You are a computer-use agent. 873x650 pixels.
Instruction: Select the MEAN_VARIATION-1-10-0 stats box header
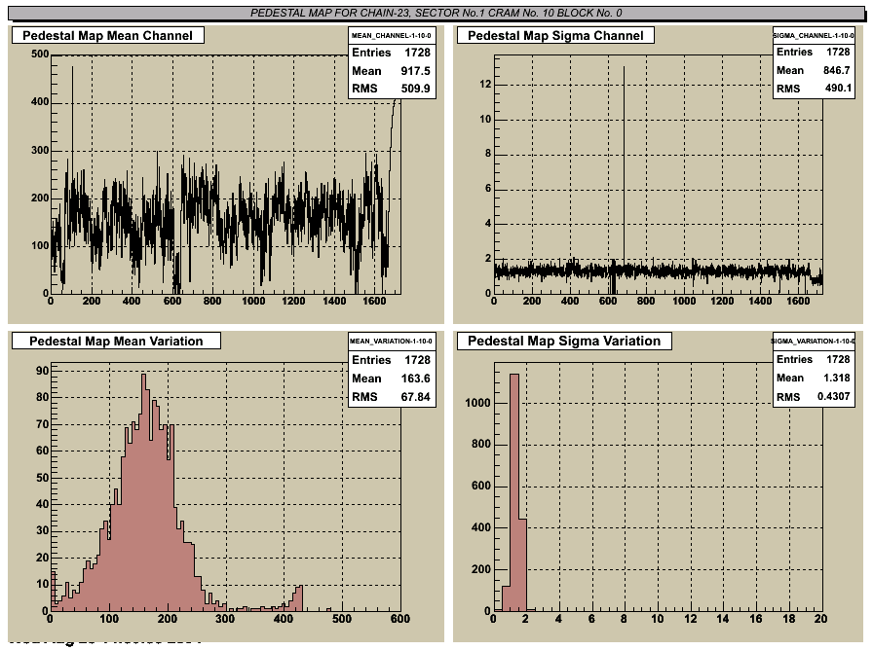(392, 341)
